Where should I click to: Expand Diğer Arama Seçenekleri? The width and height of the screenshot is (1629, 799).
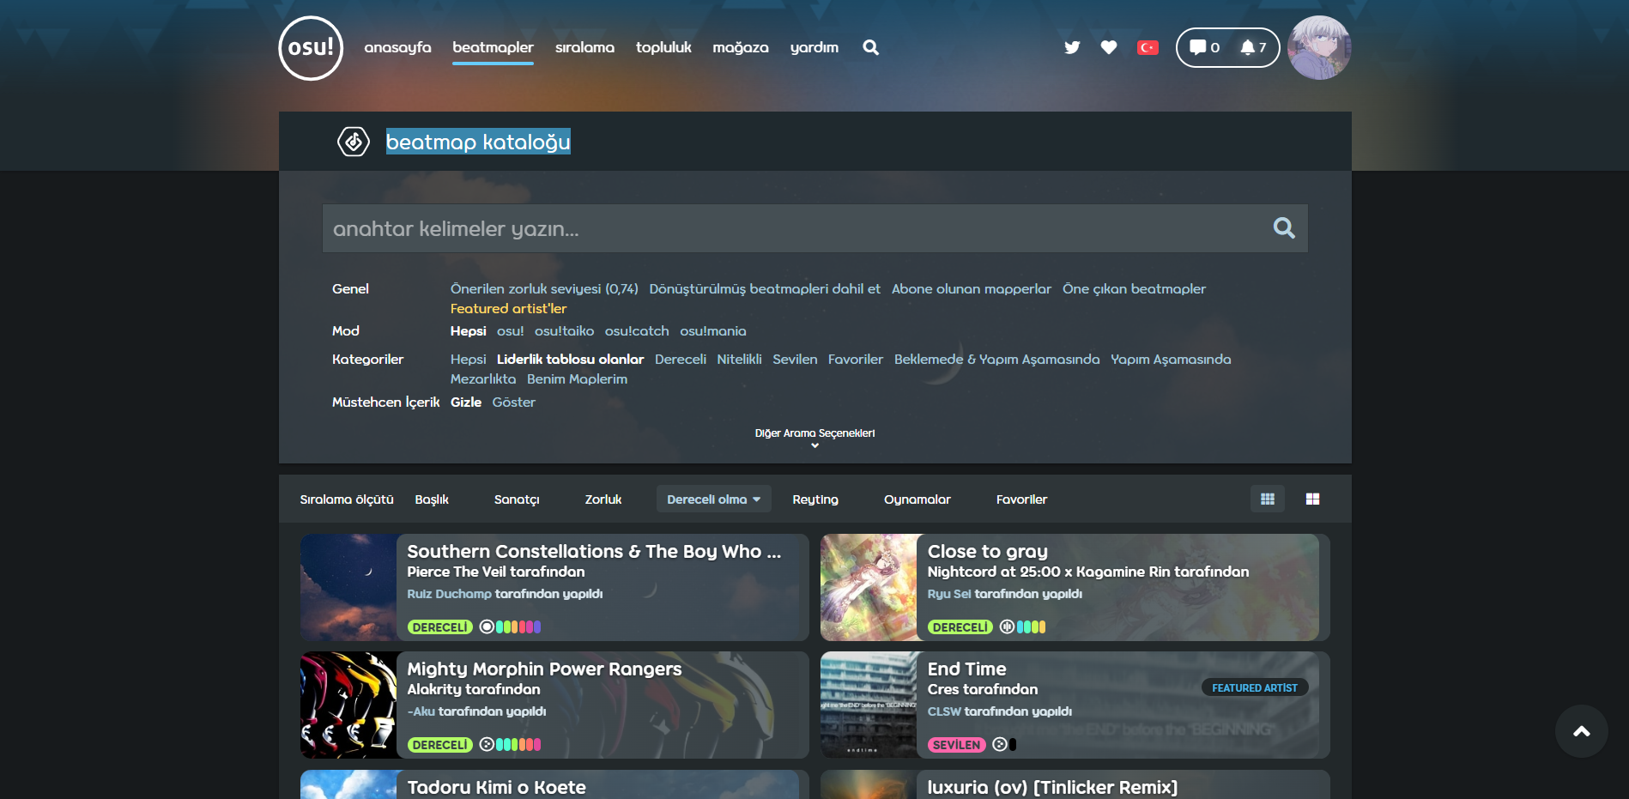(814, 437)
